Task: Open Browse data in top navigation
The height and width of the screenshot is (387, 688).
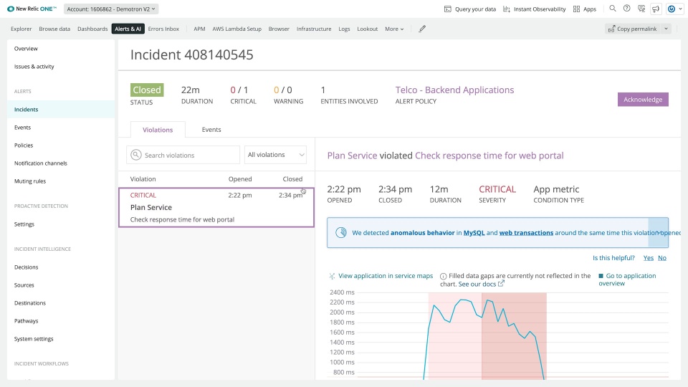Action: tap(54, 29)
